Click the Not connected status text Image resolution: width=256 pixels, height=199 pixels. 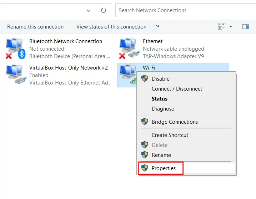pyautogui.click(x=47, y=49)
